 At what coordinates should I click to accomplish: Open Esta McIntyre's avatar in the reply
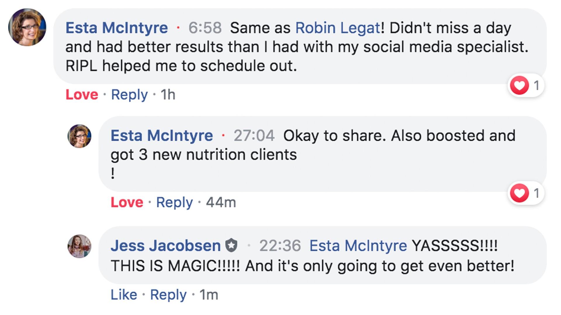point(79,136)
